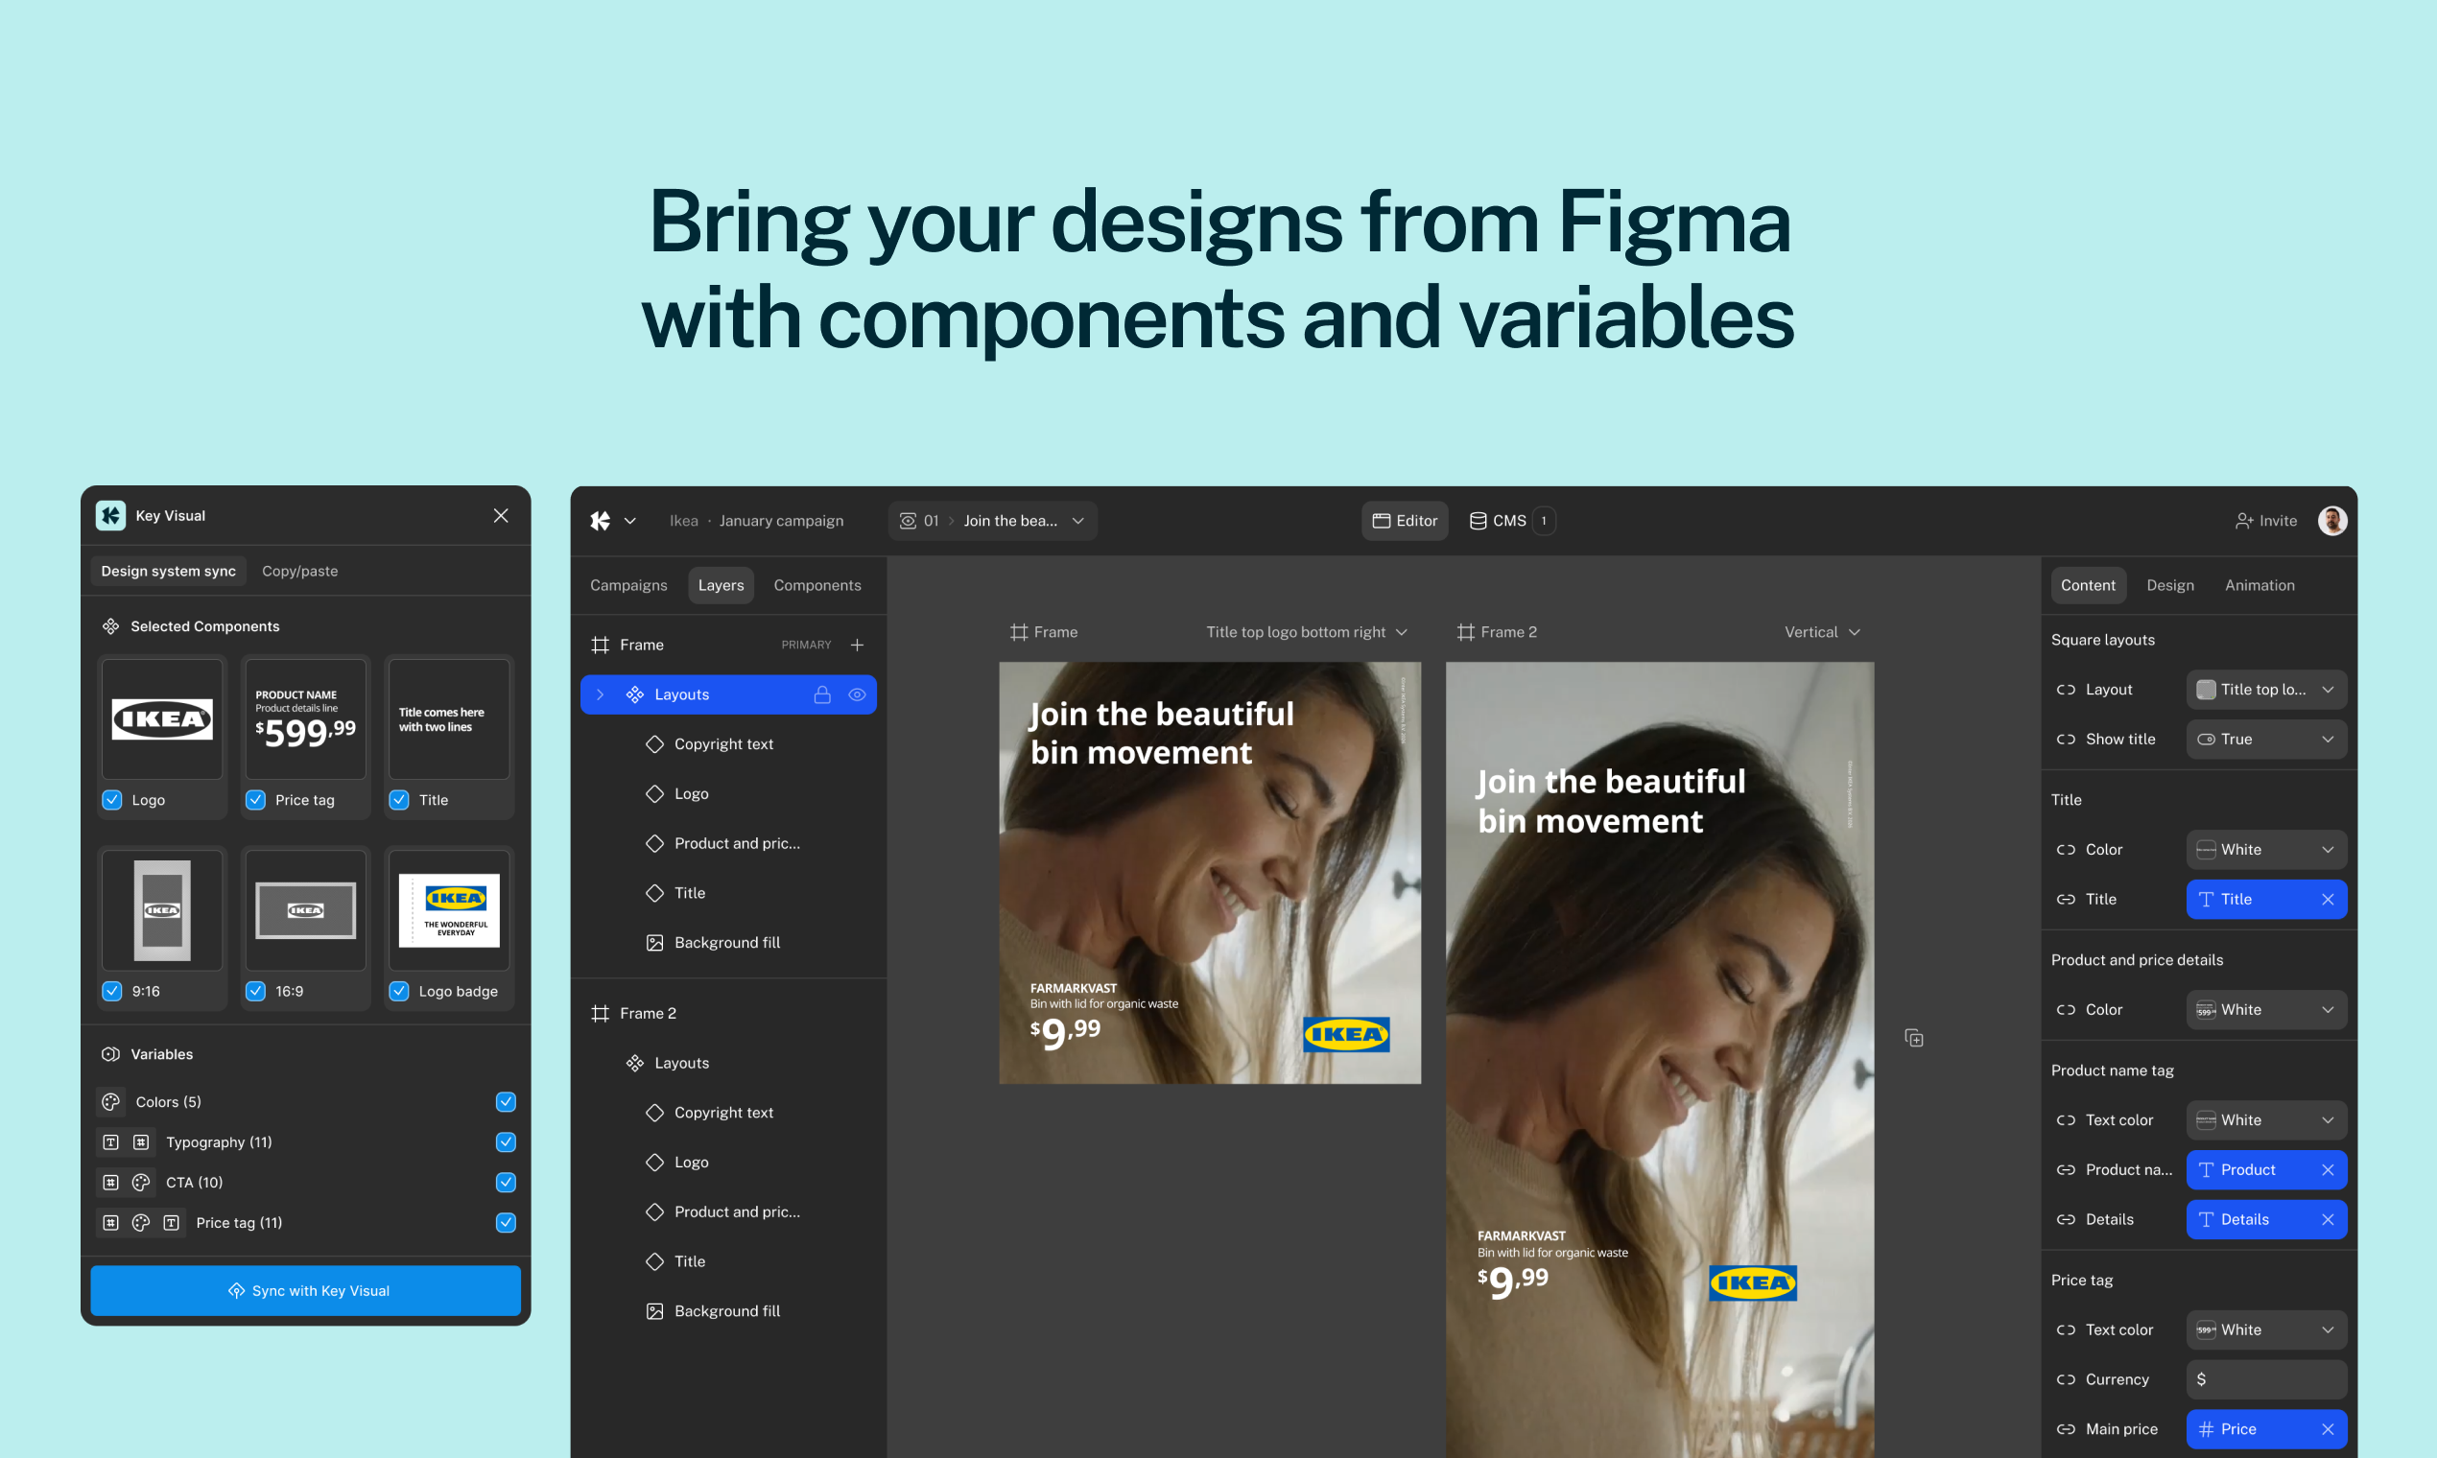Expand the Layouts layer group chevron
This screenshot has width=2437, height=1458.
tap(601, 694)
